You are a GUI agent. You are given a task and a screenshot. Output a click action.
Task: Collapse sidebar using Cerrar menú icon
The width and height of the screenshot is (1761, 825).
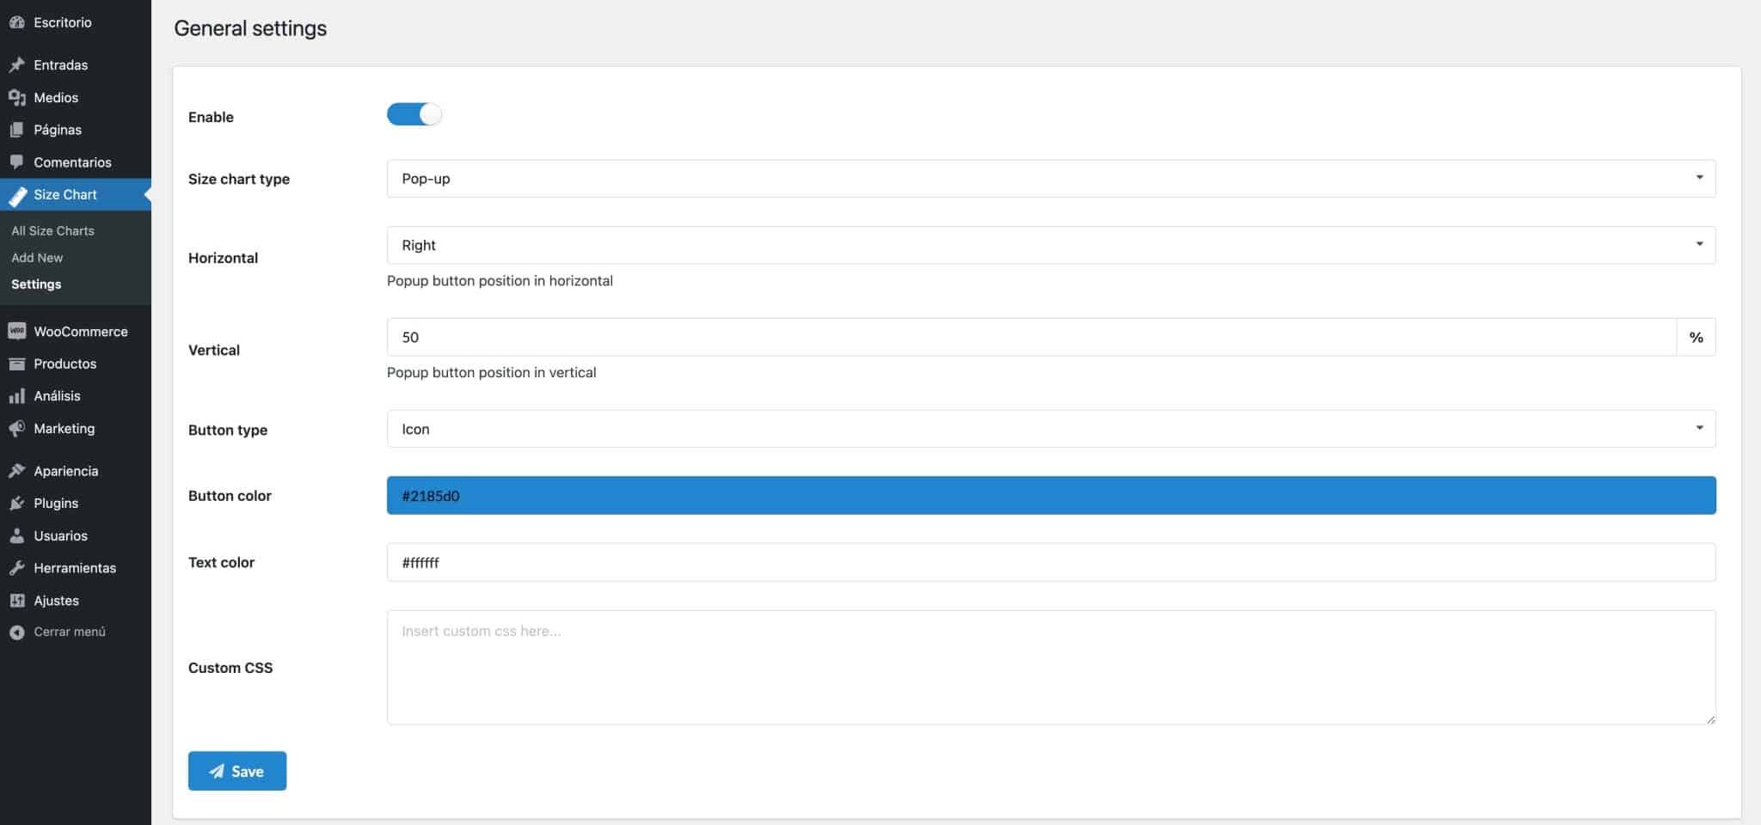coord(16,632)
